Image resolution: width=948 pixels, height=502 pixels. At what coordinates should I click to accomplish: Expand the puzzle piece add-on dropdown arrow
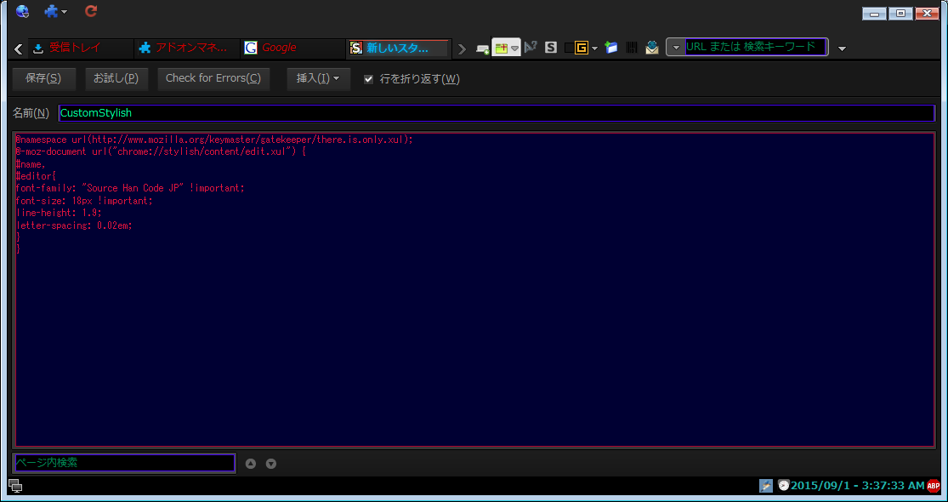[64, 12]
